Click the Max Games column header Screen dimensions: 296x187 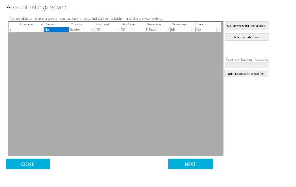[x=132, y=24]
